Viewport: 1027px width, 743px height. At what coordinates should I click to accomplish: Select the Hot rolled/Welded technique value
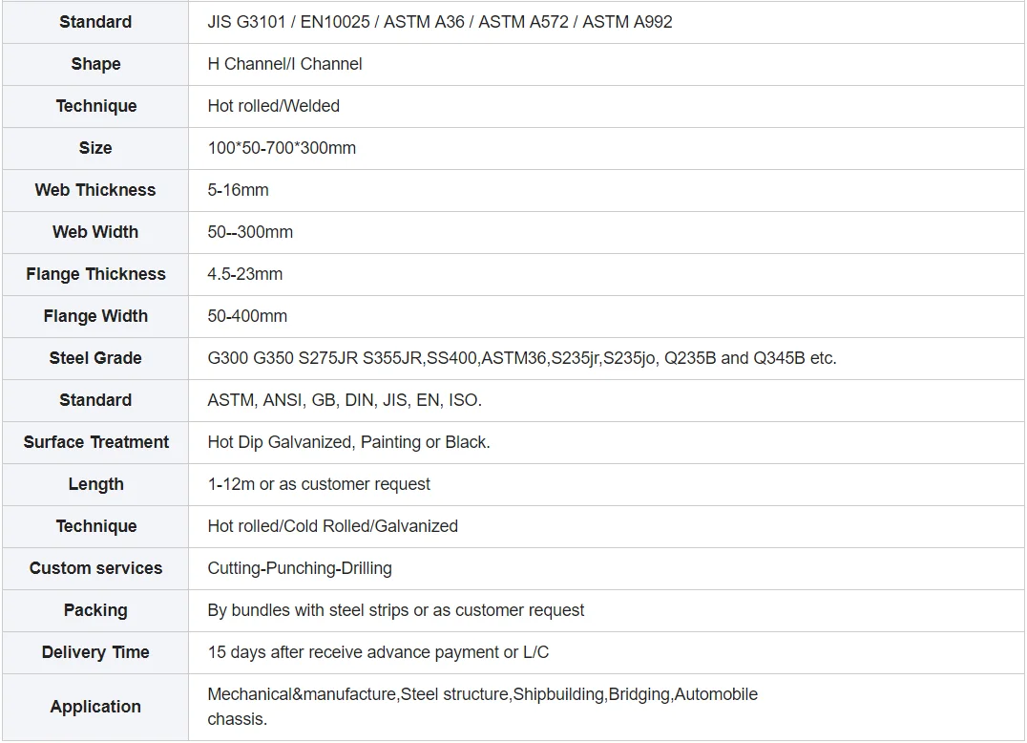coord(273,106)
